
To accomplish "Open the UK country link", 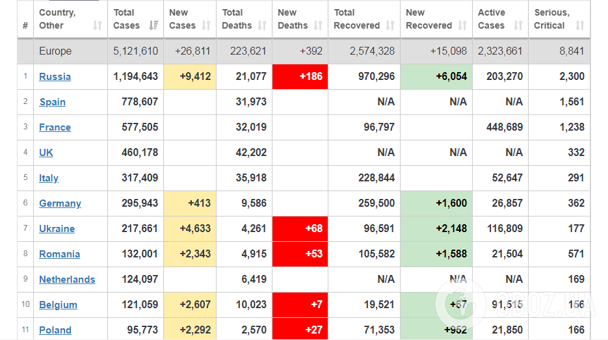I will [46, 153].
